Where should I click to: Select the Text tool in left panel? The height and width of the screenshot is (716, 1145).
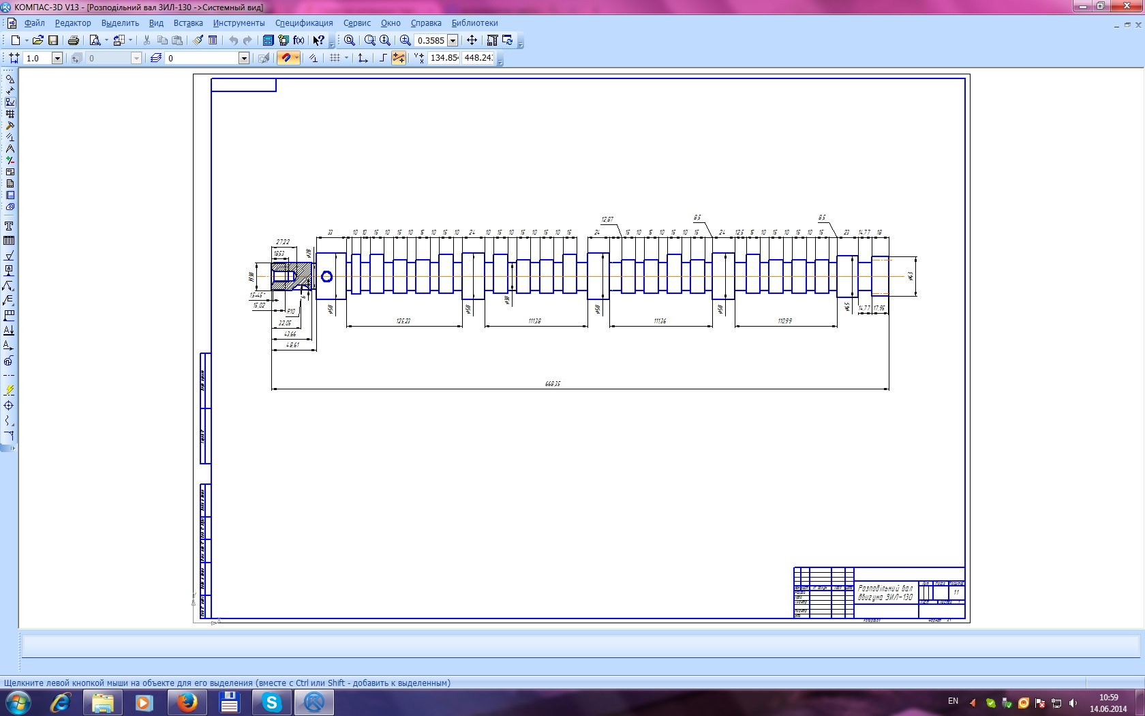pos(9,226)
